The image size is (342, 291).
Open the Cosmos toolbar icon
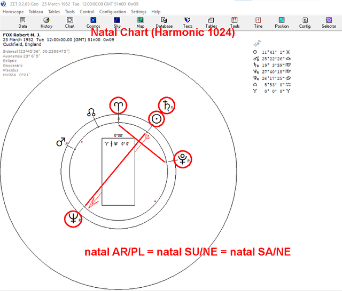(94, 22)
